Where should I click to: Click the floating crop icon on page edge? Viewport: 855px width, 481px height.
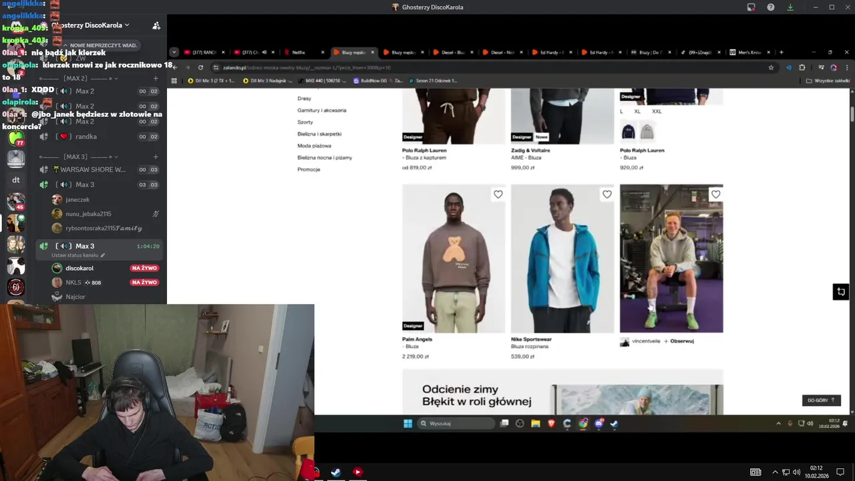pos(840,292)
